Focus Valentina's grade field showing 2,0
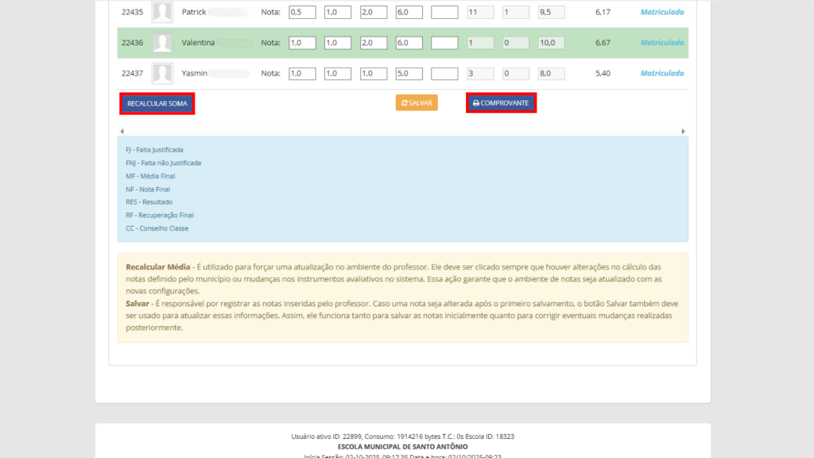This screenshot has height=458, width=814. tap(373, 43)
